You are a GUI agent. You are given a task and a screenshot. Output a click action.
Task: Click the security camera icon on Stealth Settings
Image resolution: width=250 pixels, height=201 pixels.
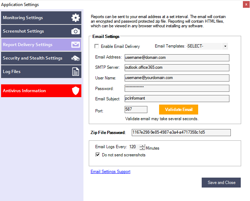click(75, 58)
